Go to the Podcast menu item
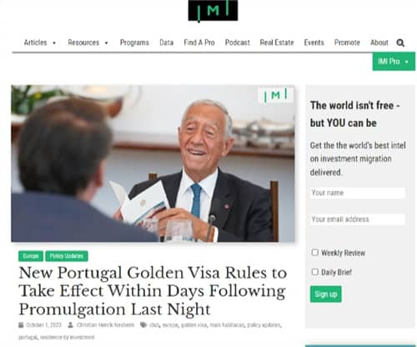Screen dimensions: 417x347 (238, 43)
